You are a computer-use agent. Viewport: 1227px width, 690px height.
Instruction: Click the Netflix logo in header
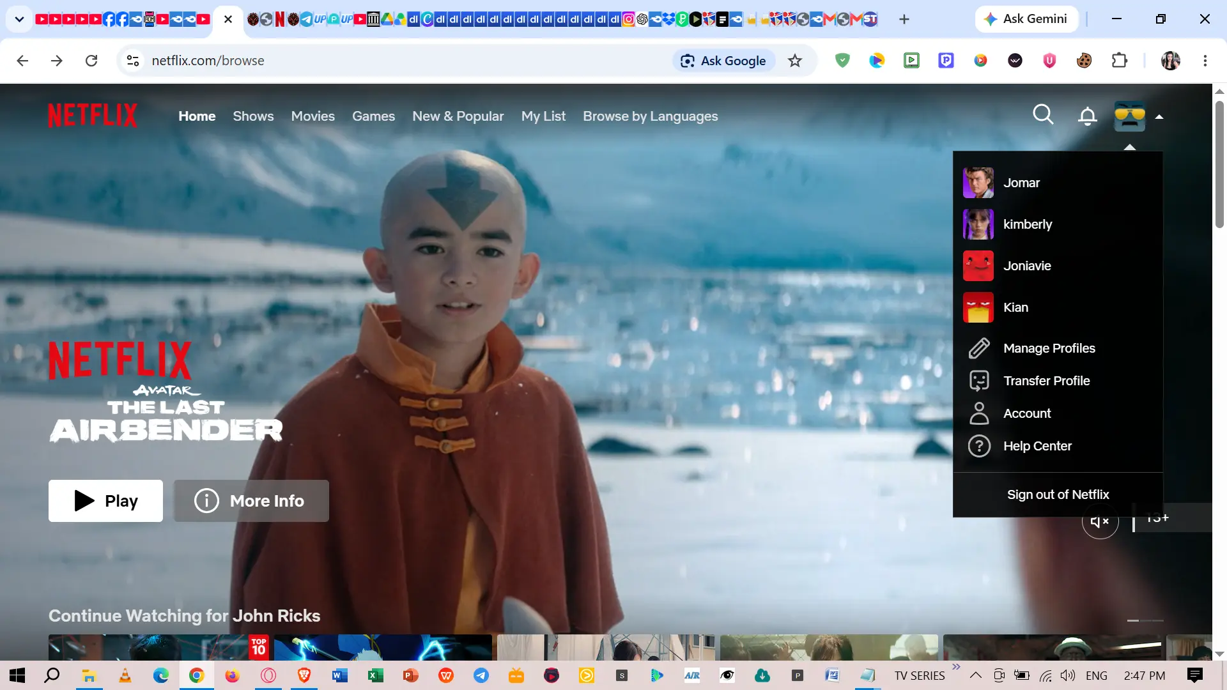tap(93, 116)
